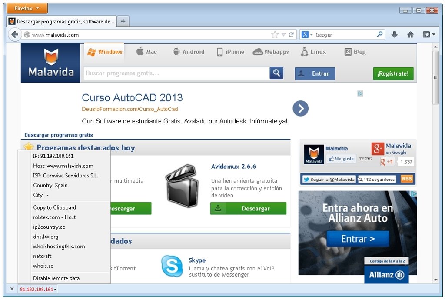The image size is (445, 300).
Task: Open the Avidemux 2.6.6 title link
Action: coord(233,167)
